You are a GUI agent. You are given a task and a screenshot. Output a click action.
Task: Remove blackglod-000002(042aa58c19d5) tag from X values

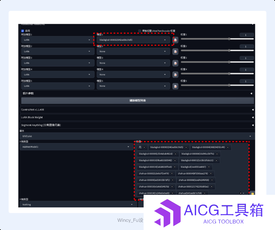point(186,147)
